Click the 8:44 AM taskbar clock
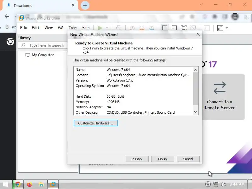The width and height of the screenshot is (252, 189). (x=237, y=184)
